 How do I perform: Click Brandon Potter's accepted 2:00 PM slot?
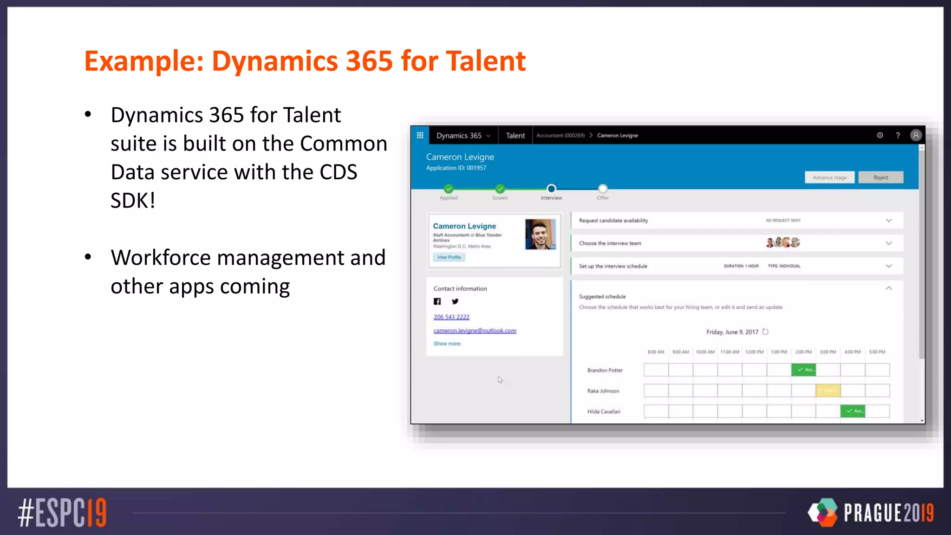click(x=803, y=370)
